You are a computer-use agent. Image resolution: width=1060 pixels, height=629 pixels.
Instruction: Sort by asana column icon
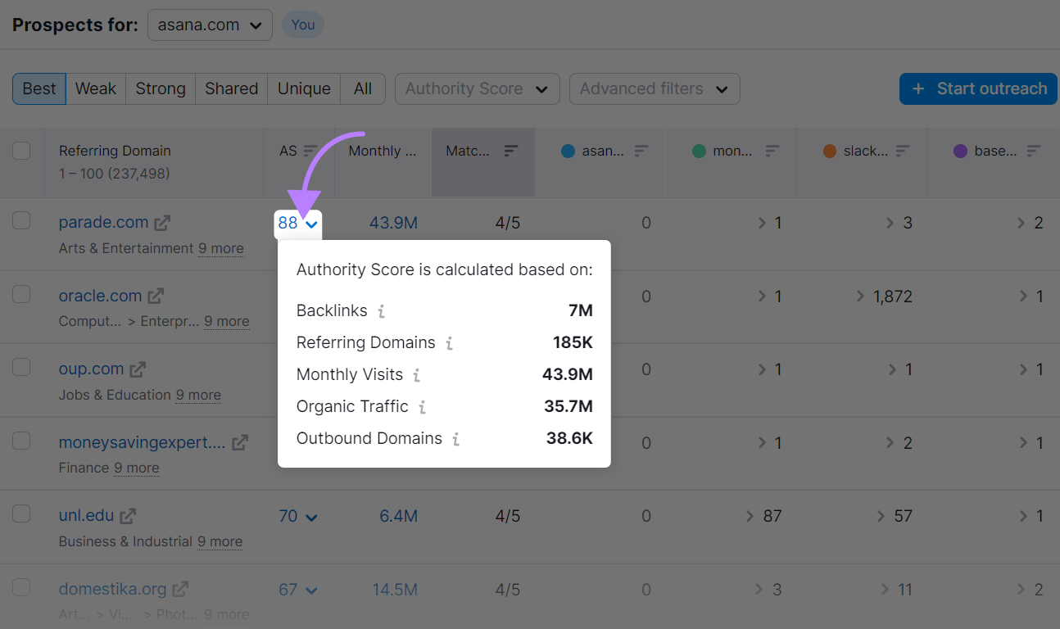point(641,151)
